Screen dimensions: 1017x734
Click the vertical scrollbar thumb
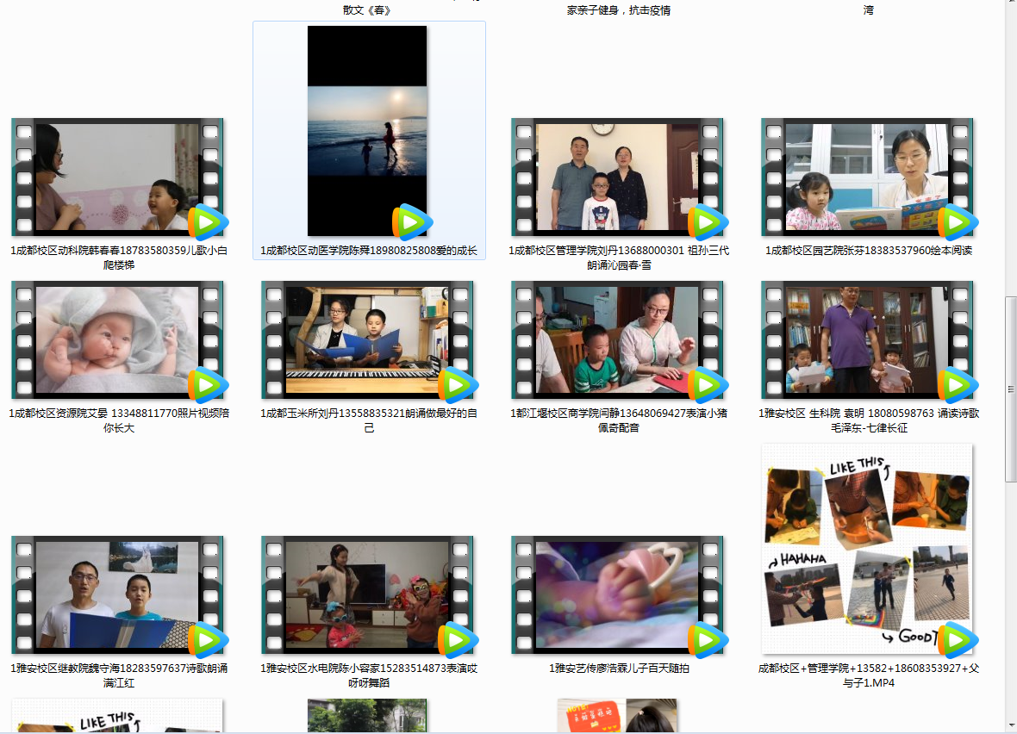1011,388
